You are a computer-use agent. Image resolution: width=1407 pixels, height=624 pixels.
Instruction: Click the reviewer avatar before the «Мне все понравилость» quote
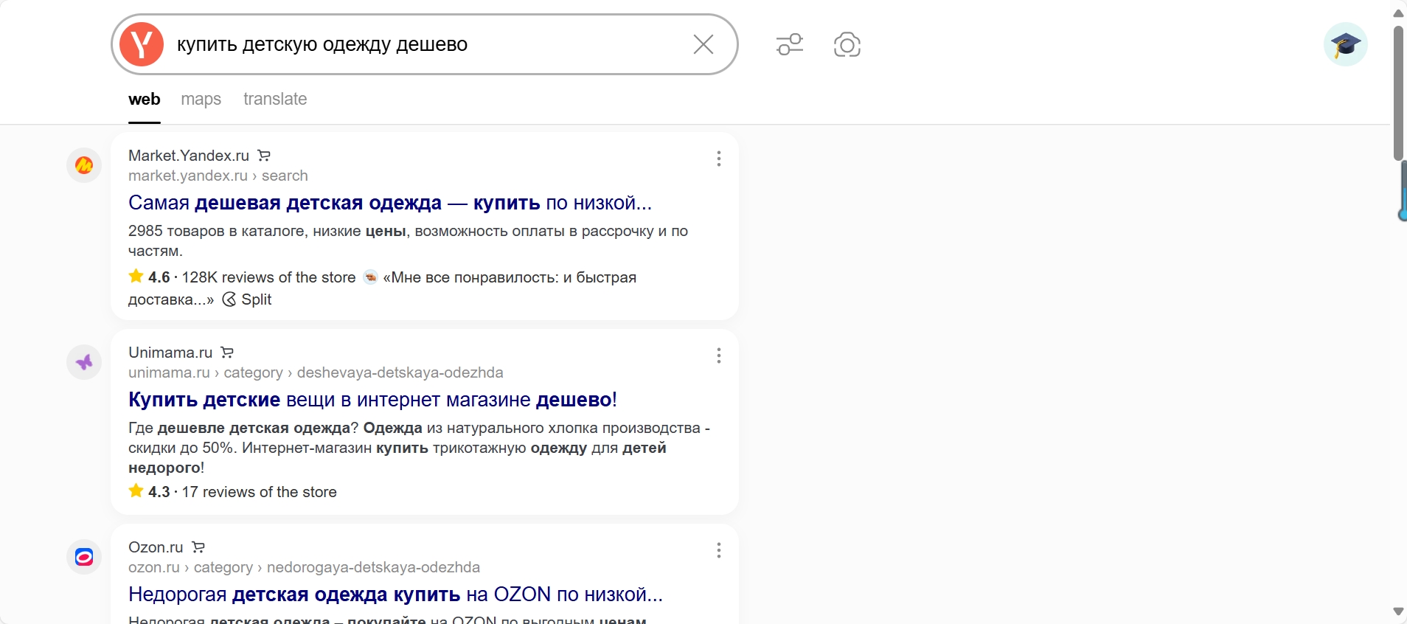point(370,277)
